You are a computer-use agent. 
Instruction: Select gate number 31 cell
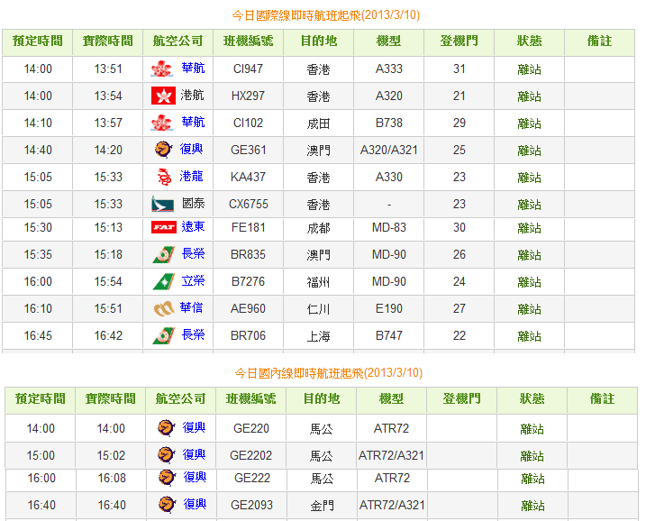click(459, 69)
